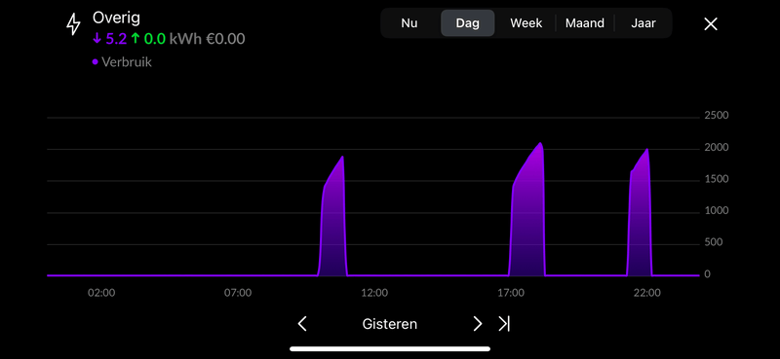This screenshot has height=359, width=780.
Task: Tap the iOS home indicator bar
Action: point(390,349)
